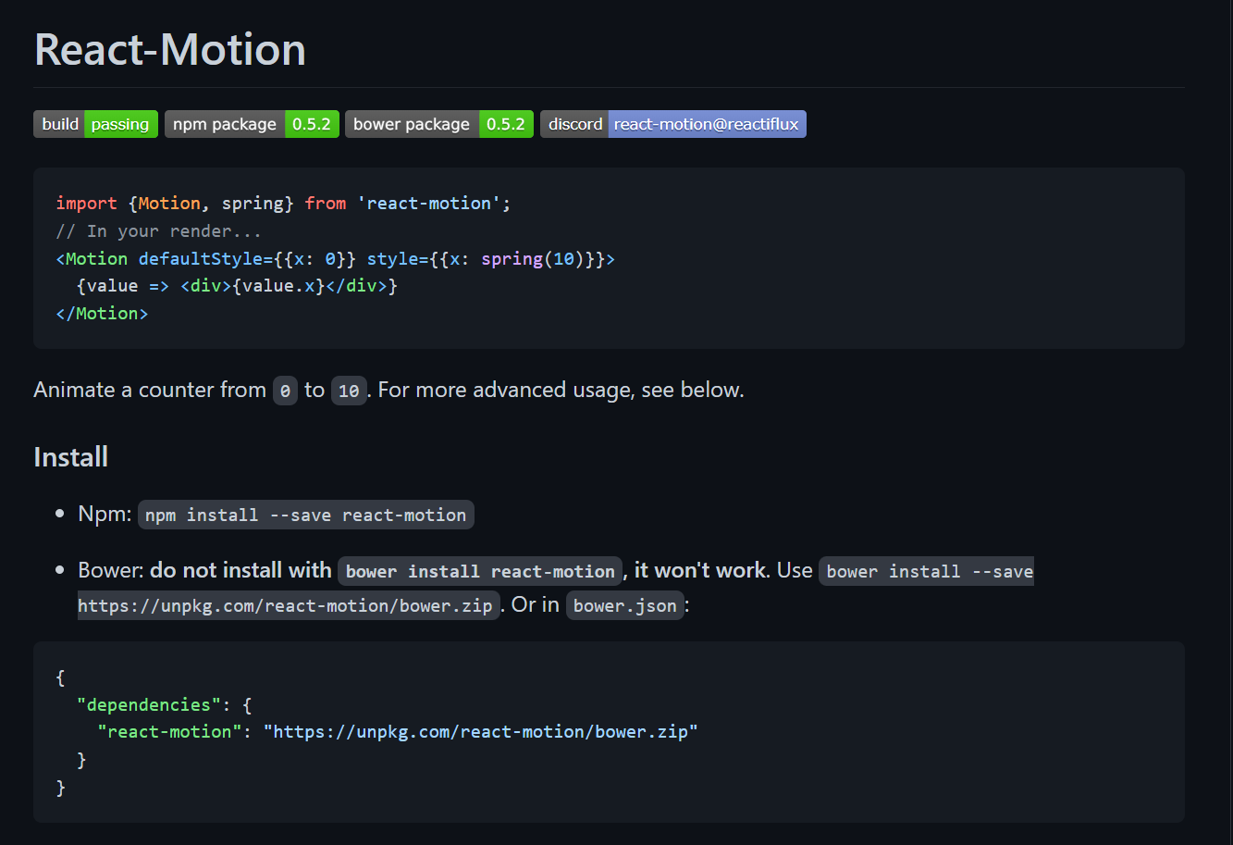Click the spring(10) call in the example

tap(536, 258)
